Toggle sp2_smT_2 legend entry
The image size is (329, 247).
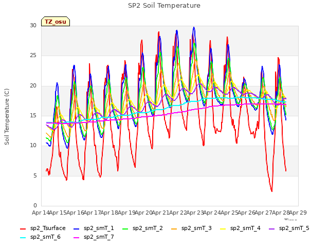[x=142, y=228]
